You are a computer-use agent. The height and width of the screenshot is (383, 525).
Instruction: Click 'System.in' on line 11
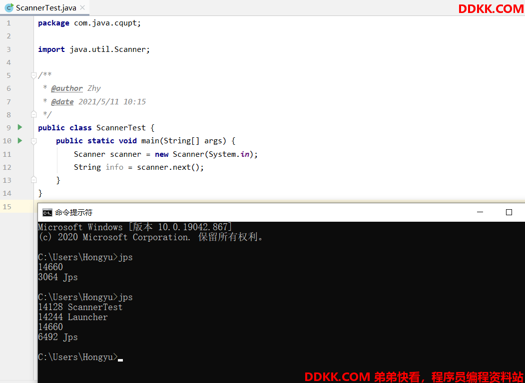tap(229, 154)
